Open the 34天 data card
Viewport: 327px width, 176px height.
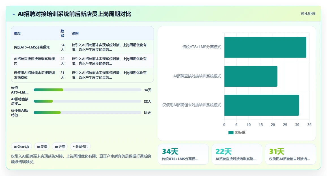point(183,154)
